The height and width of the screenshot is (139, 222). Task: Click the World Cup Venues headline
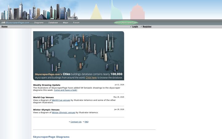(43, 97)
